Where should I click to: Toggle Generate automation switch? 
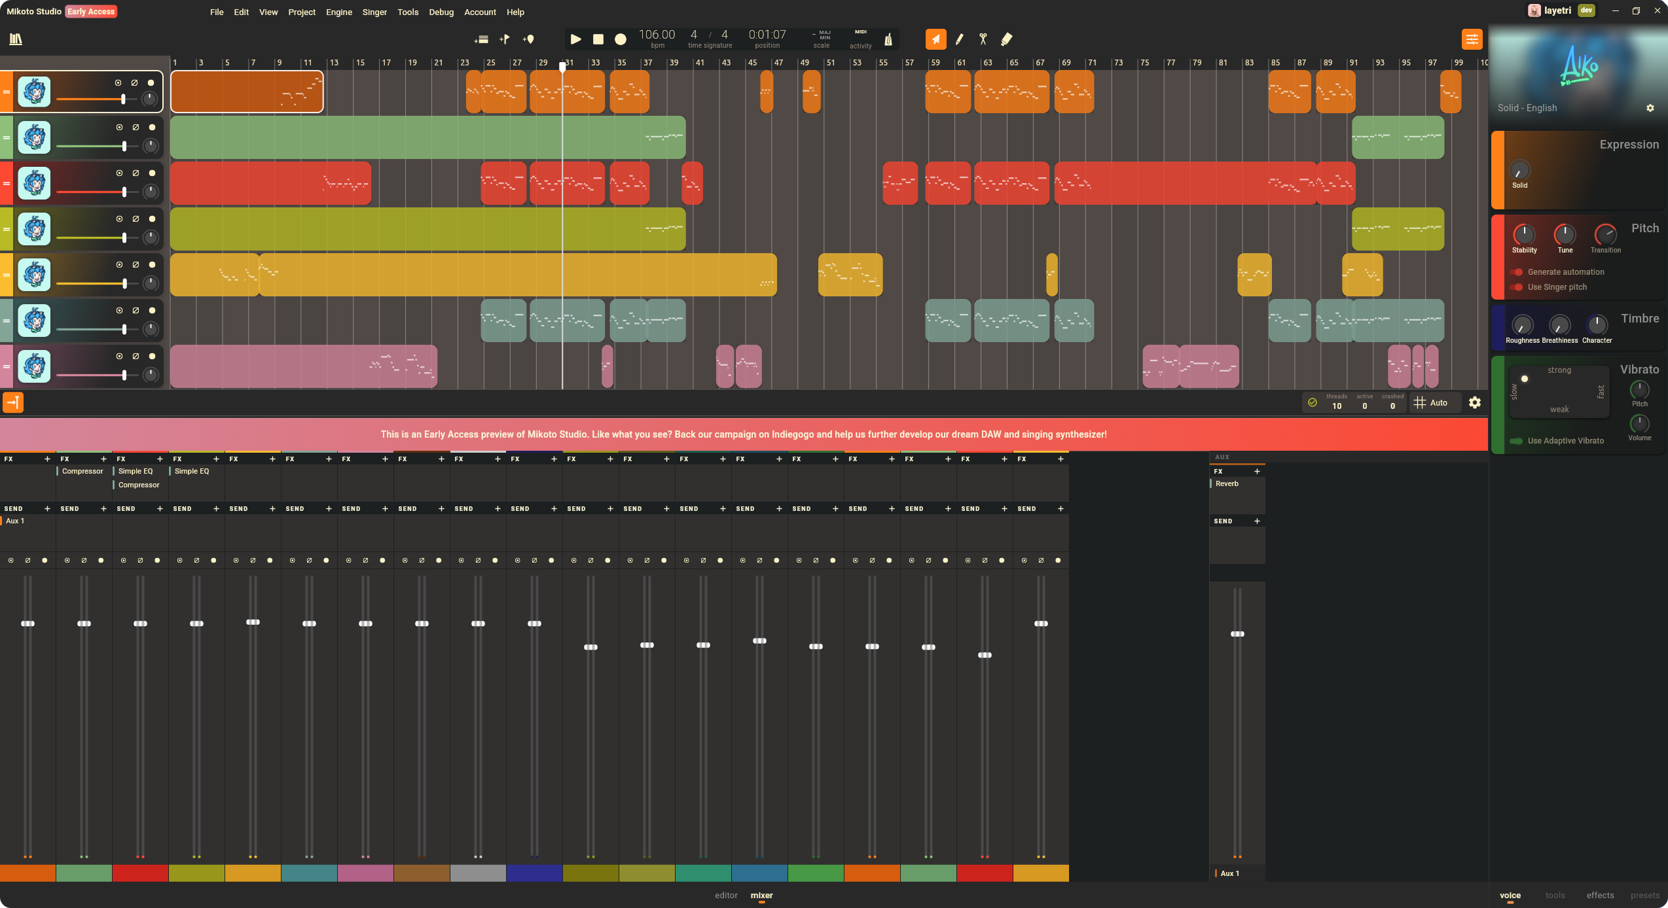point(1516,272)
